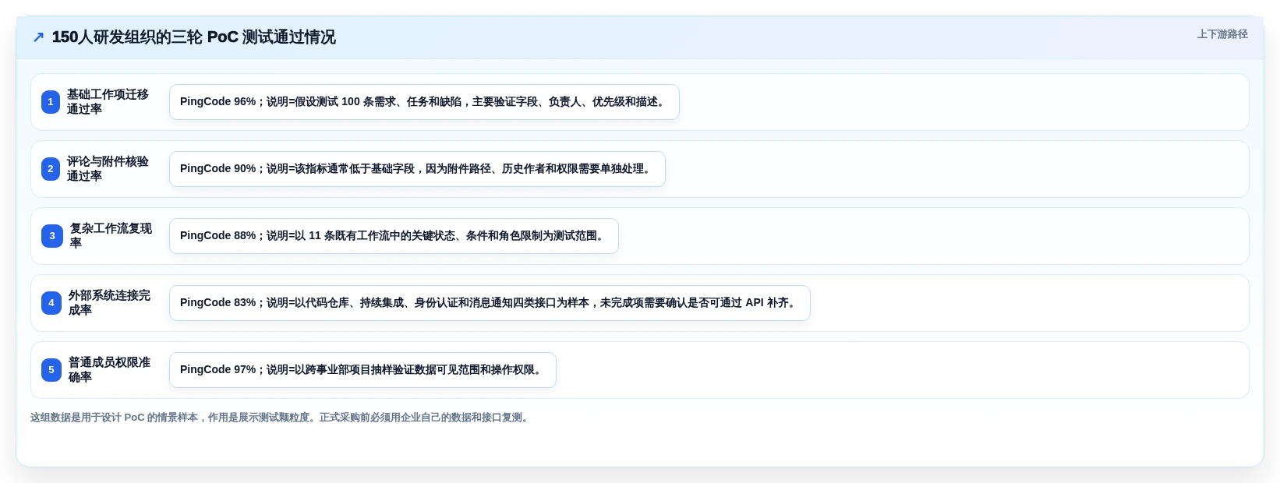Screen dimensions: 1280x483
Task: Select the 基础工作项迁移通过率 label
Action: [x=108, y=102]
